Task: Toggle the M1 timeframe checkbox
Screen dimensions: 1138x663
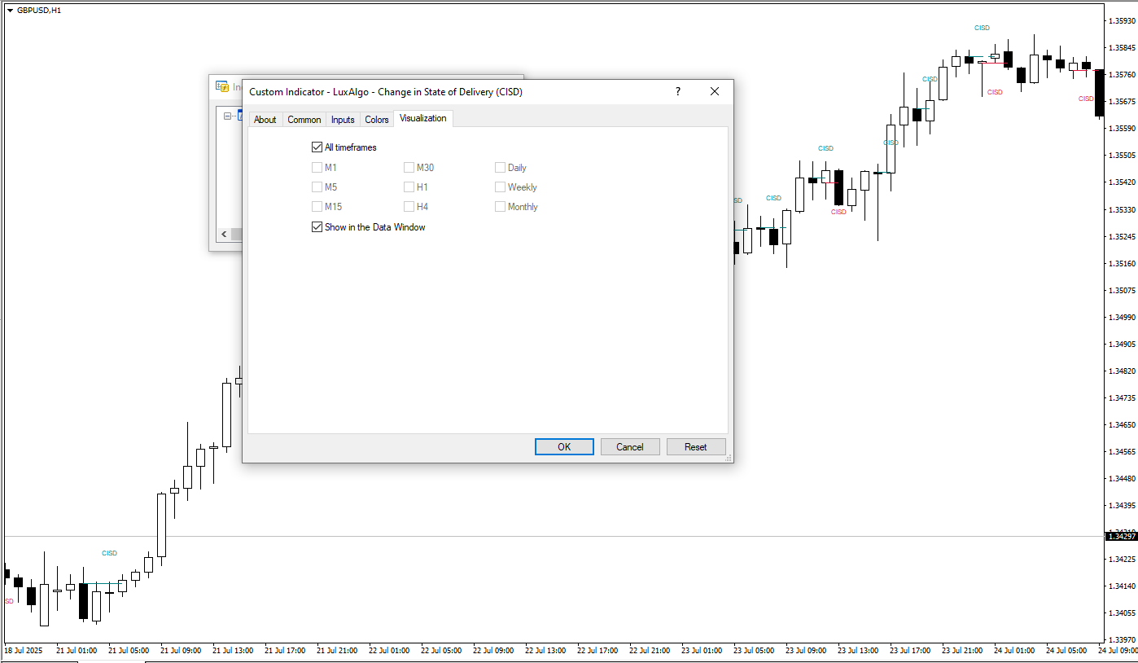Action: pos(317,168)
